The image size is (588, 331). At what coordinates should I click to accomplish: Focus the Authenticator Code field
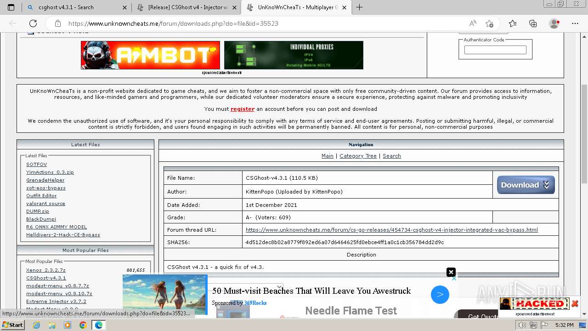pyautogui.click(x=495, y=50)
